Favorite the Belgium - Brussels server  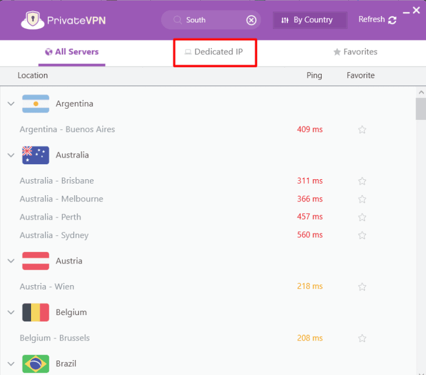click(362, 338)
